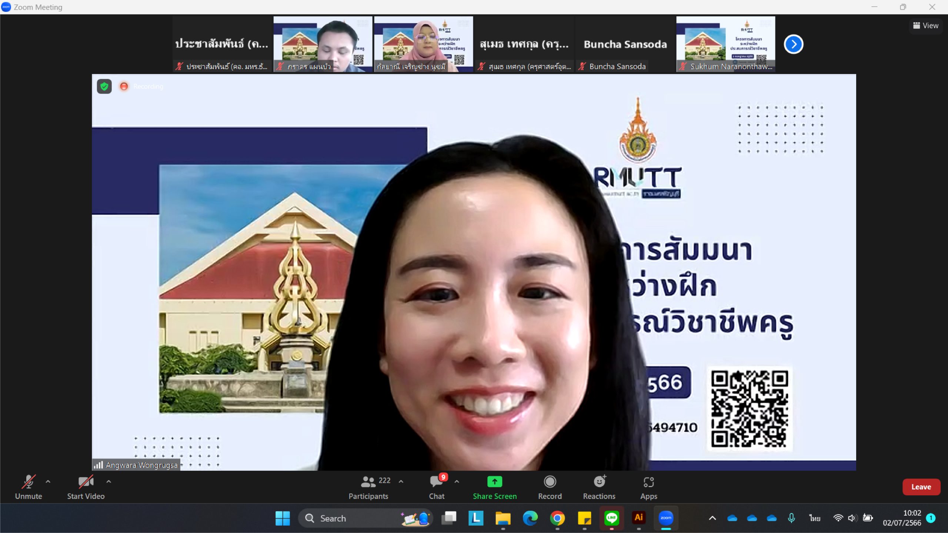Click the green encryption shield icon

pos(104,87)
